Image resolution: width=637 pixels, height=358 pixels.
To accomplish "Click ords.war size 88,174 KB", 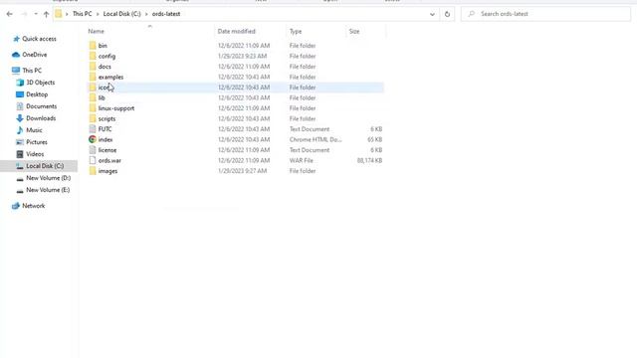I will coord(369,161).
